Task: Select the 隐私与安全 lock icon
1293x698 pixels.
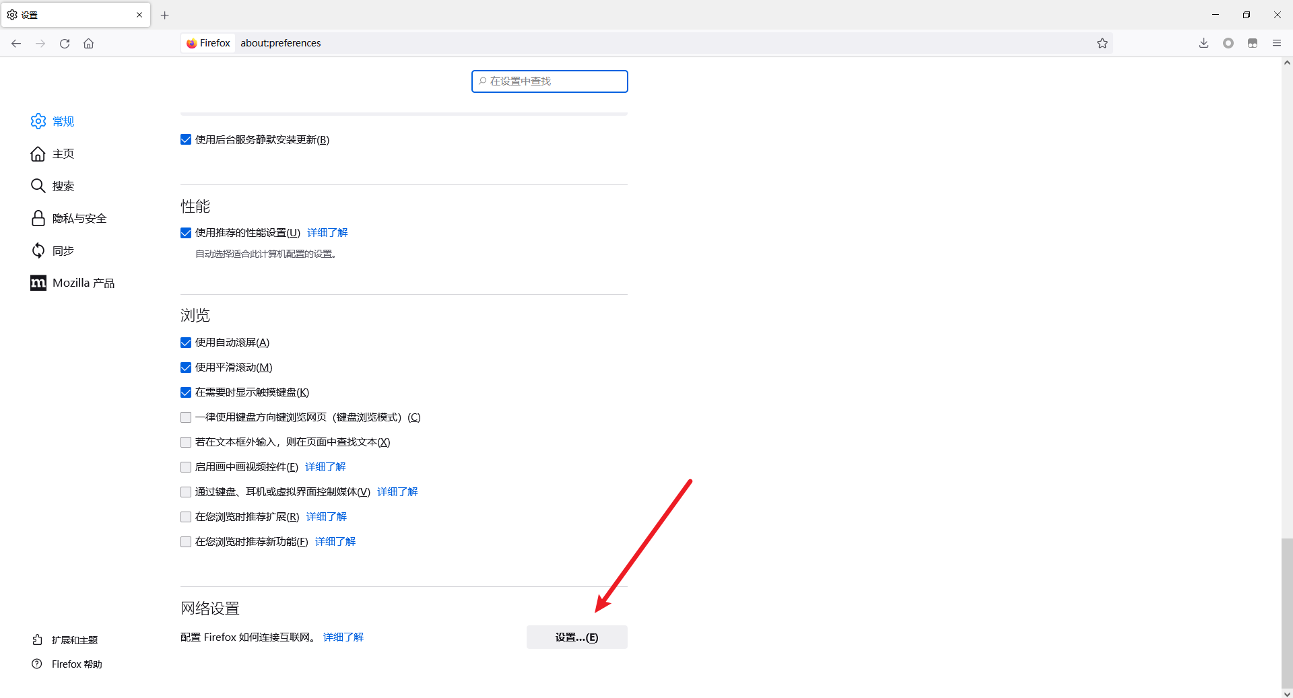Action: tap(38, 218)
